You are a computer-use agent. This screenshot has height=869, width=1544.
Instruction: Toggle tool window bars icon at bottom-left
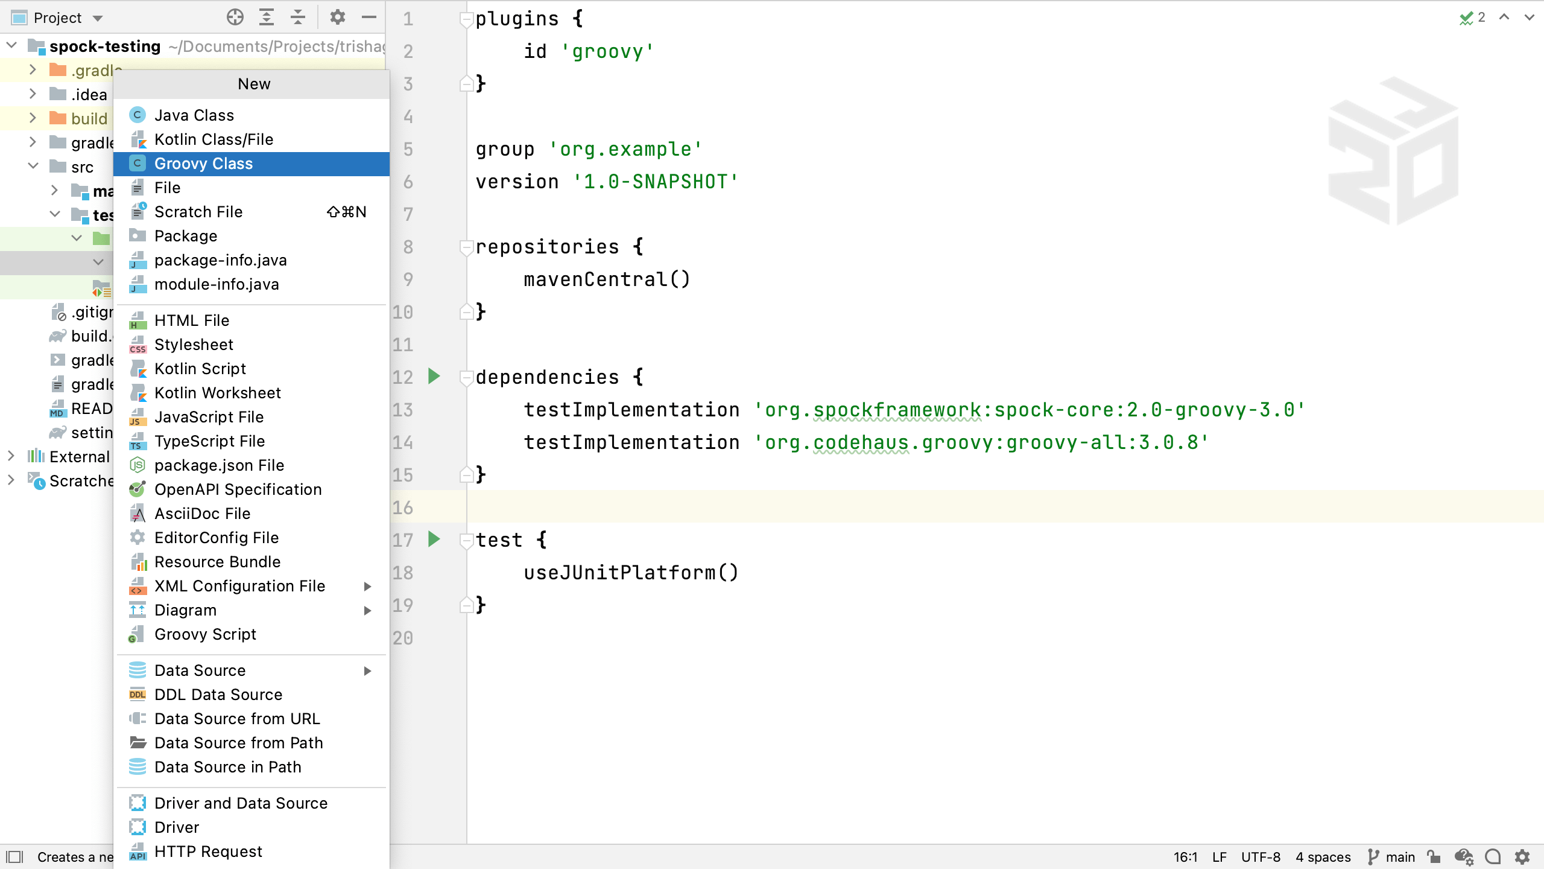point(14,857)
